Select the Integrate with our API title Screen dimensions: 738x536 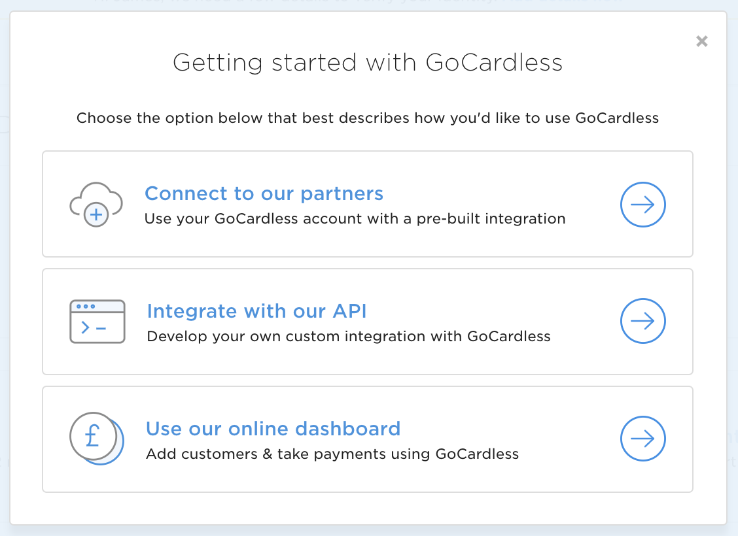(x=256, y=311)
